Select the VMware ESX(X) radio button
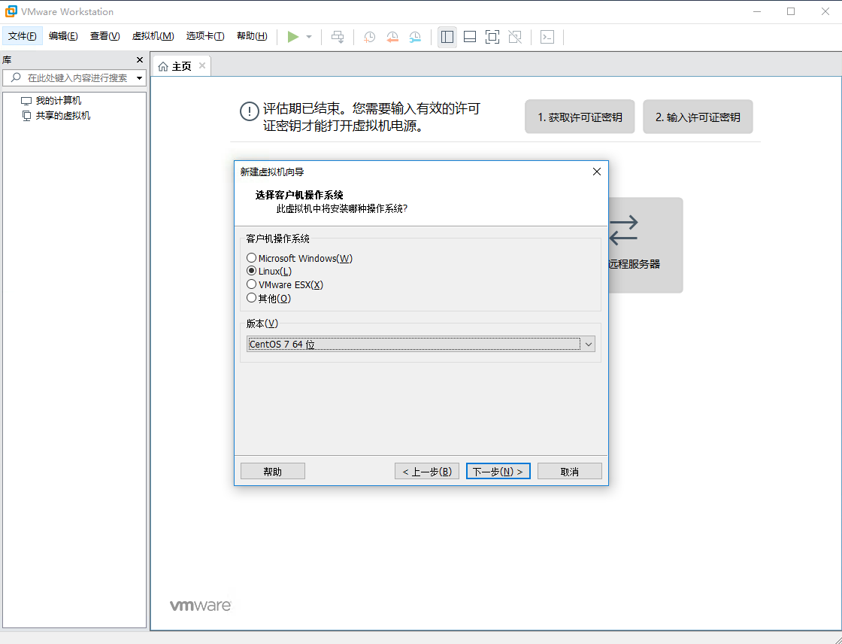This screenshot has width=842, height=644. coord(251,284)
